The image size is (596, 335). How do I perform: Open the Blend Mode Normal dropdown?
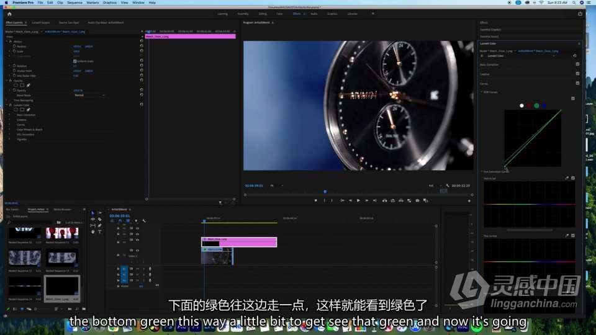click(x=89, y=96)
